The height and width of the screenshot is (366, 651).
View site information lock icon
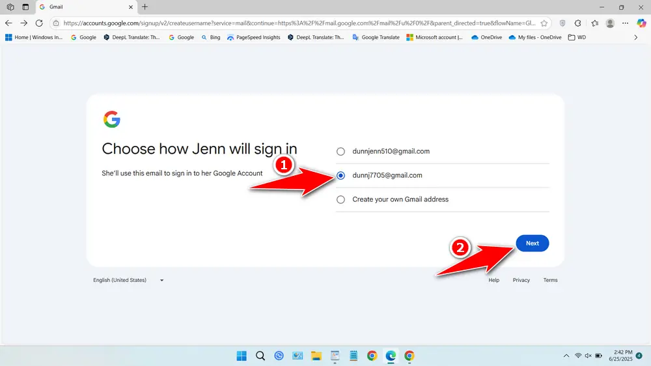coord(56,23)
